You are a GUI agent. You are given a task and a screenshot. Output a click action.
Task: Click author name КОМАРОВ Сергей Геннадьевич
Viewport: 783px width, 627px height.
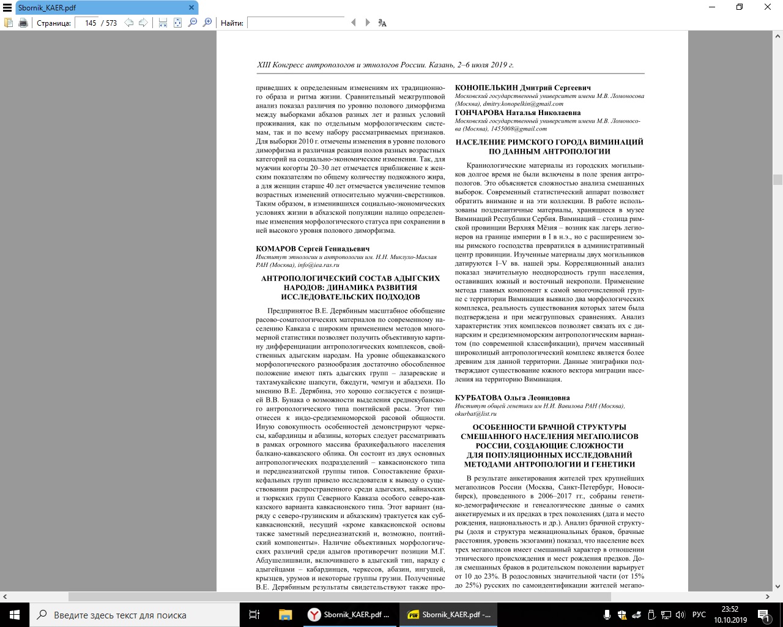point(313,249)
